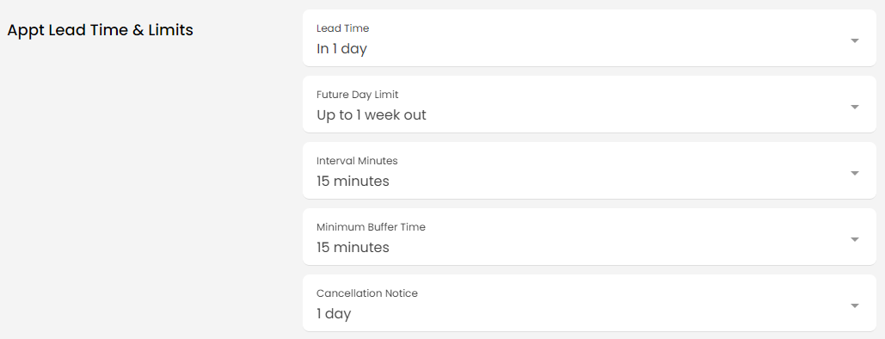885x339 pixels.
Task: Click the 'Future Day Limit' field label
Action: tap(357, 95)
